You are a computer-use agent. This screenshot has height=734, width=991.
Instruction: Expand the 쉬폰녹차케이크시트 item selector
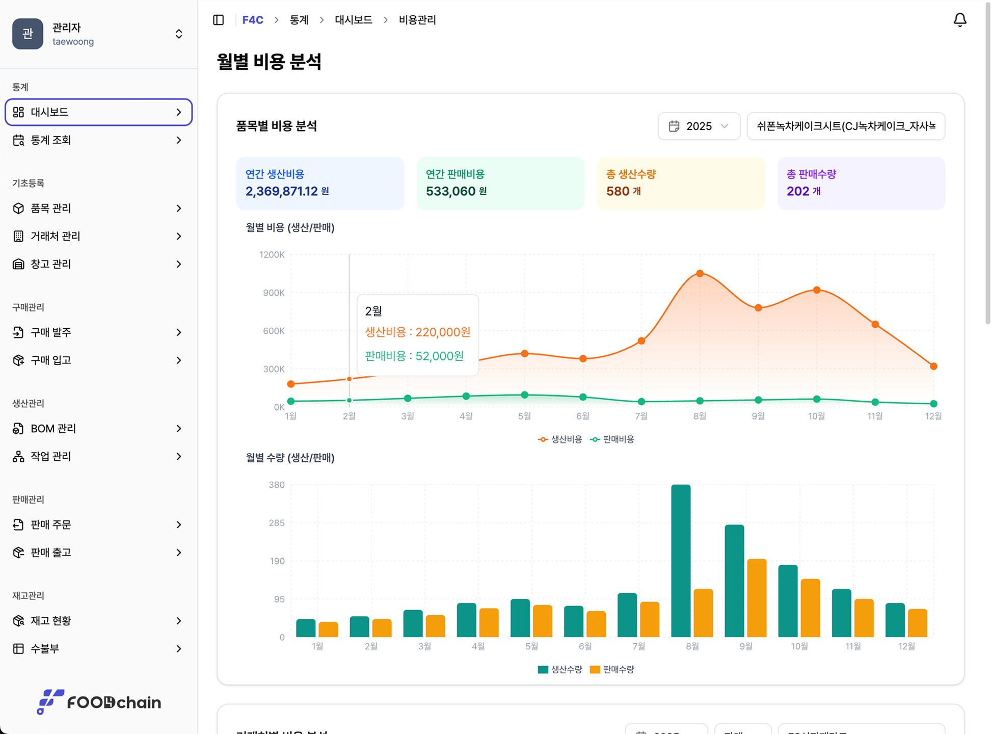(846, 126)
